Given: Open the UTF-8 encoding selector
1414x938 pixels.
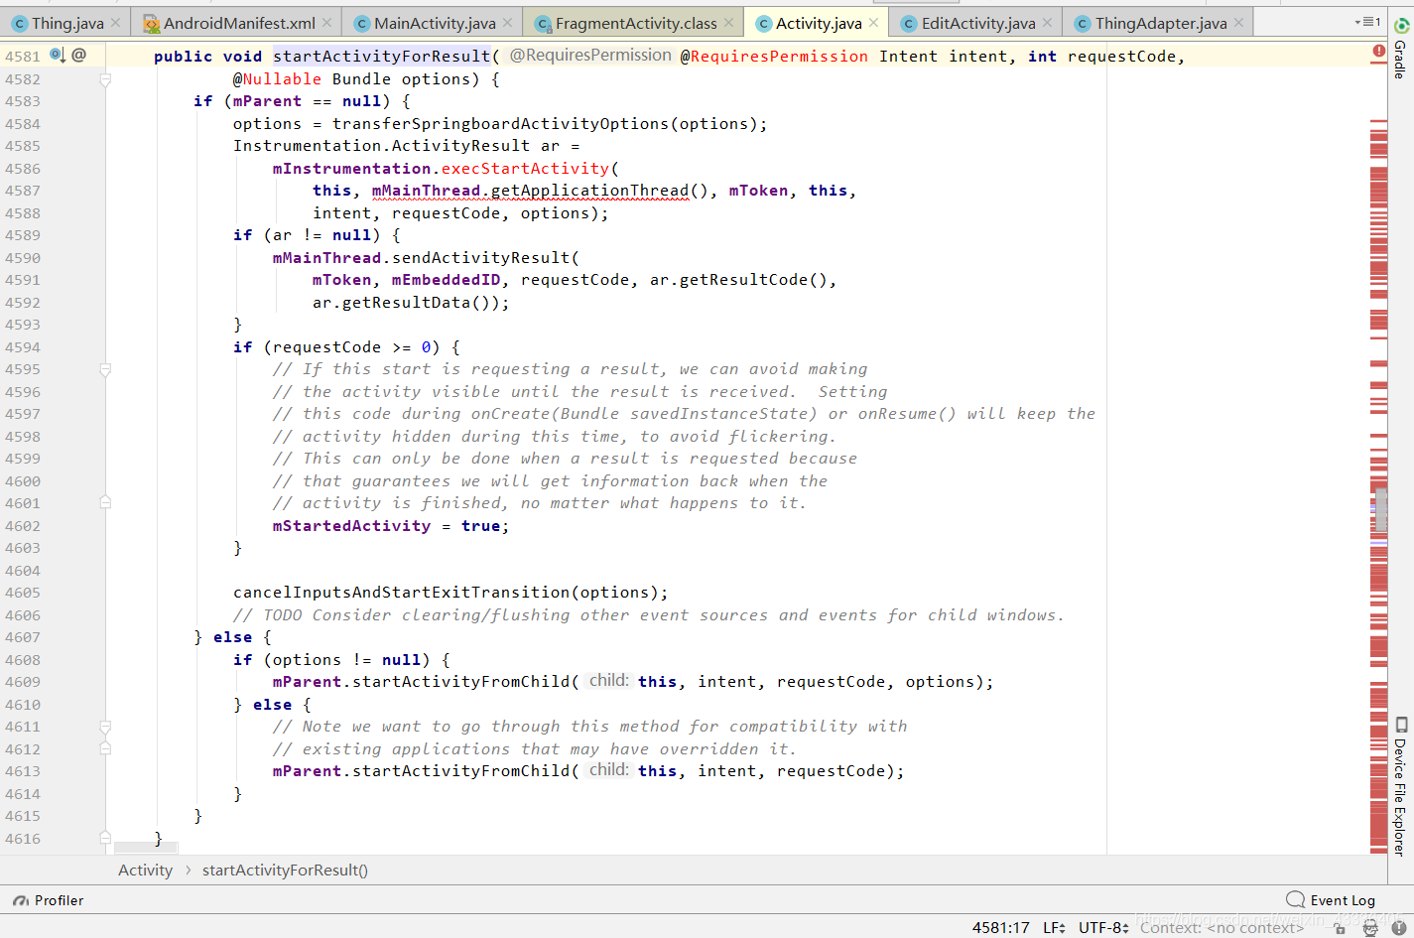Looking at the screenshot, I should [x=1103, y=928].
